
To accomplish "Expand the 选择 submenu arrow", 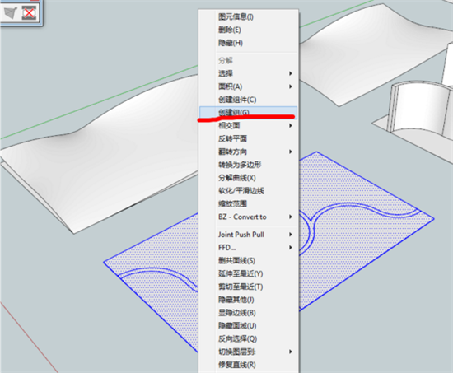I will [291, 73].
